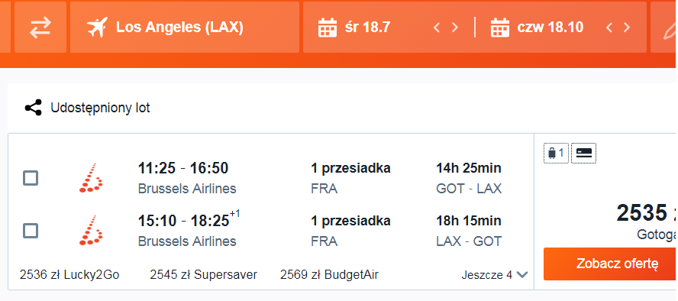
Task: Edit the Los Angeles (LAX) destination field
Action: pyautogui.click(x=185, y=28)
